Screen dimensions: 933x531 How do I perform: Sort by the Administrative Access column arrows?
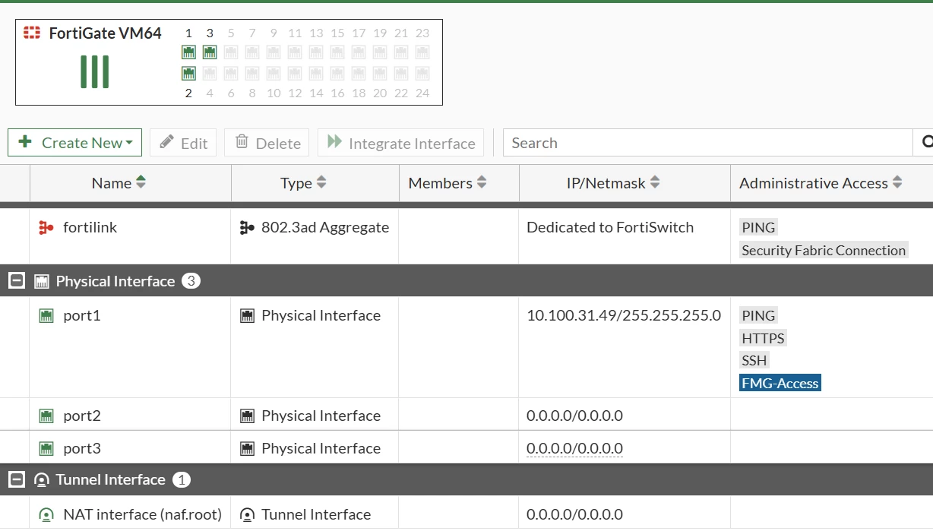click(897, 182)
